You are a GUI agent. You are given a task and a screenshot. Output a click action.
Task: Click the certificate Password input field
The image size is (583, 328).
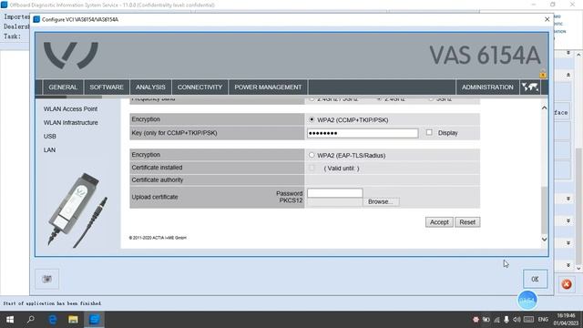[x=334, y=192]
